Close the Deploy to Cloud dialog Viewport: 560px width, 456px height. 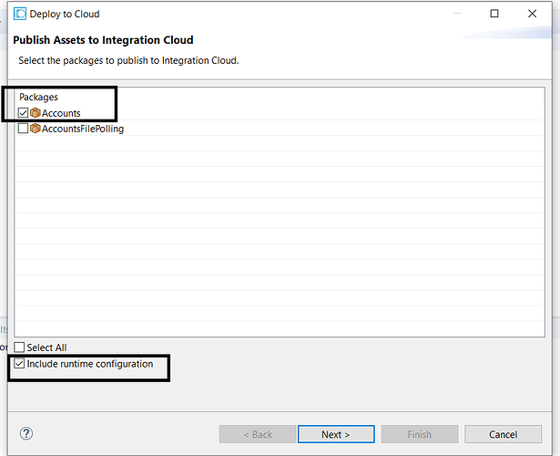coord(532,14)
